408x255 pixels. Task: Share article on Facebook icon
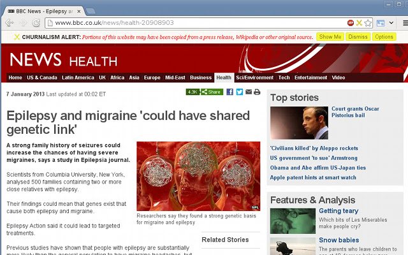click(x=229, y=92)
